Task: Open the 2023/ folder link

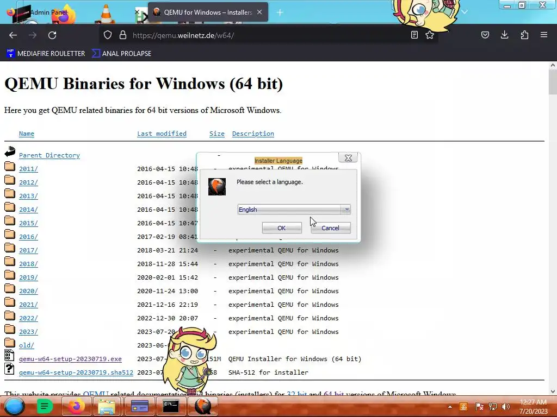Action: [28, 332]
